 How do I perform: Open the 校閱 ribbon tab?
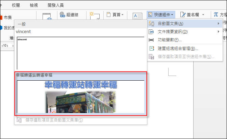[x=16, y=5]
